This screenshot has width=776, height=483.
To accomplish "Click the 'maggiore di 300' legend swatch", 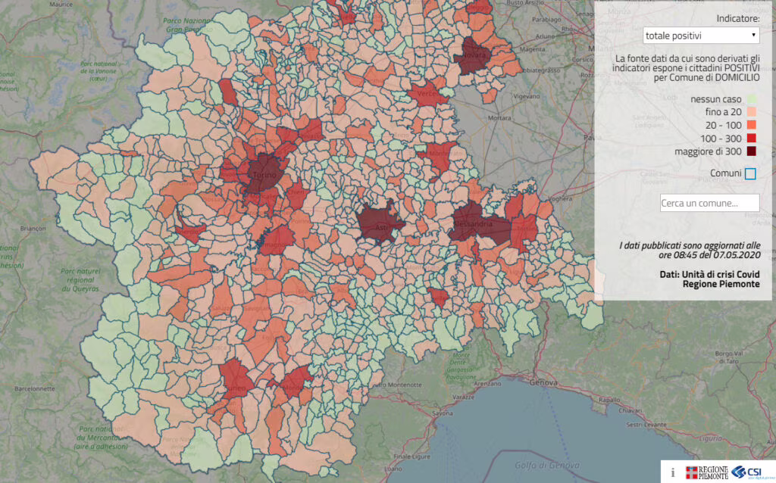I will pos(751,151).
